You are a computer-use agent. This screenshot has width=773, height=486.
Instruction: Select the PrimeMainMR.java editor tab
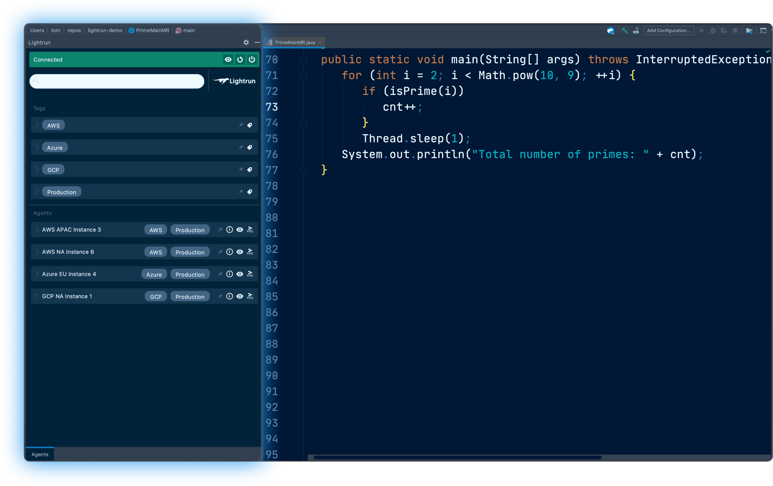click(x=294, y=43)
